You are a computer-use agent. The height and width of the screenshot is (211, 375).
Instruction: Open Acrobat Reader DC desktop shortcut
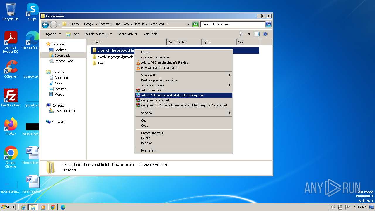[11, 42]
